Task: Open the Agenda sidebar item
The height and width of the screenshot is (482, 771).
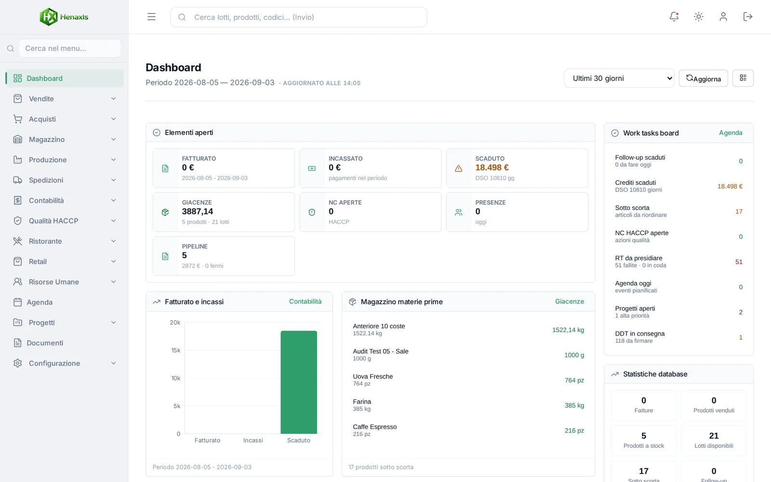Action: 65,302
